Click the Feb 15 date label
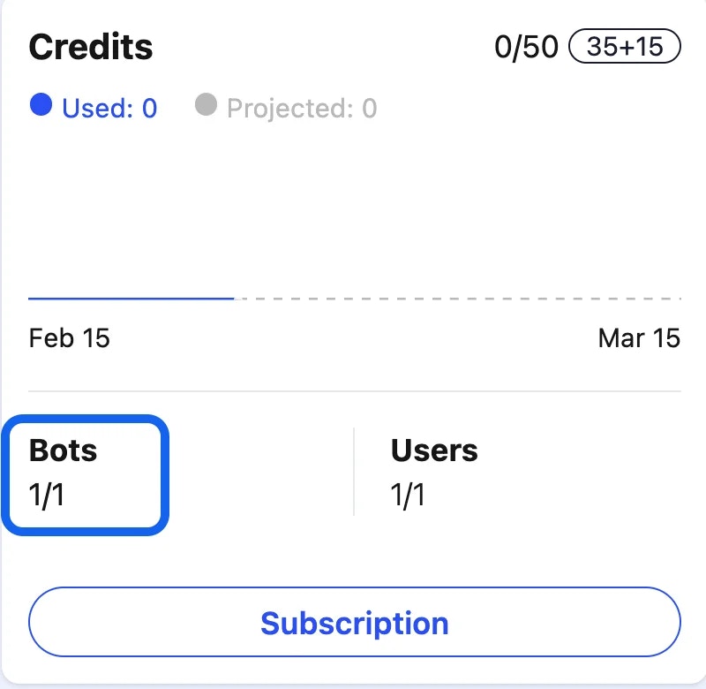The height and width of the screenshot is (689, 706). pyautogui.click(x=69, y=337)
